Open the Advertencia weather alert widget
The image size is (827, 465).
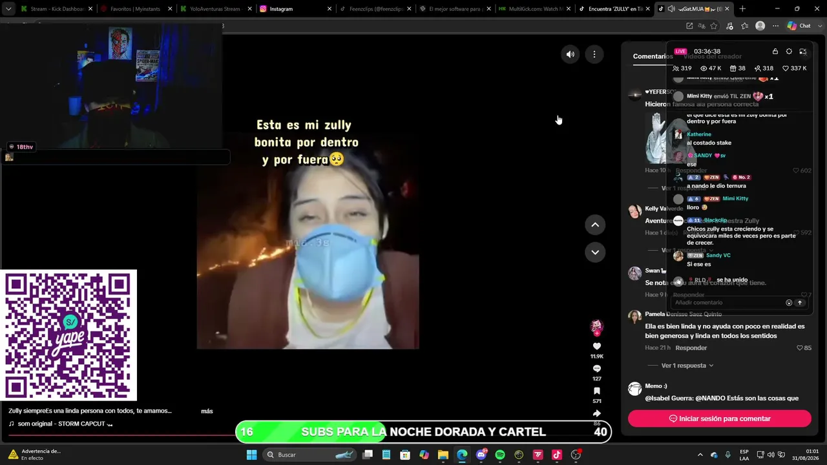tap(36, 455)
